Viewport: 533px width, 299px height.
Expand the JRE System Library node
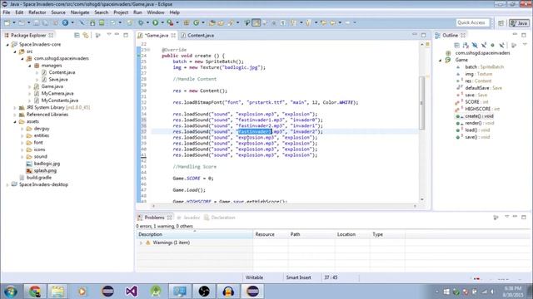(x=15, y=107)
